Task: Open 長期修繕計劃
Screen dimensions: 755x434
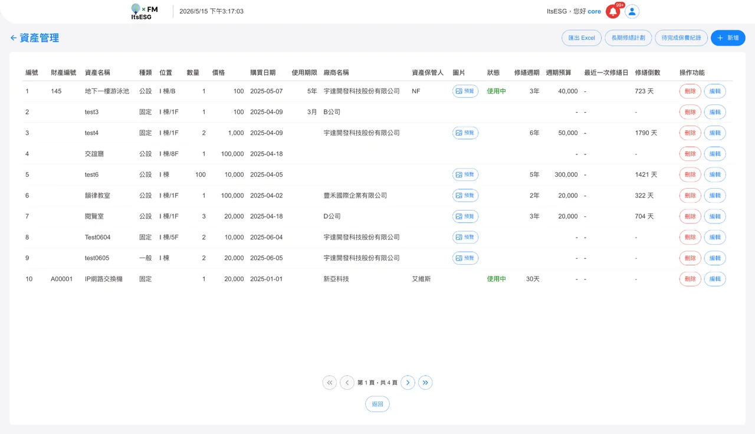Action: click(x=628, y=38)
